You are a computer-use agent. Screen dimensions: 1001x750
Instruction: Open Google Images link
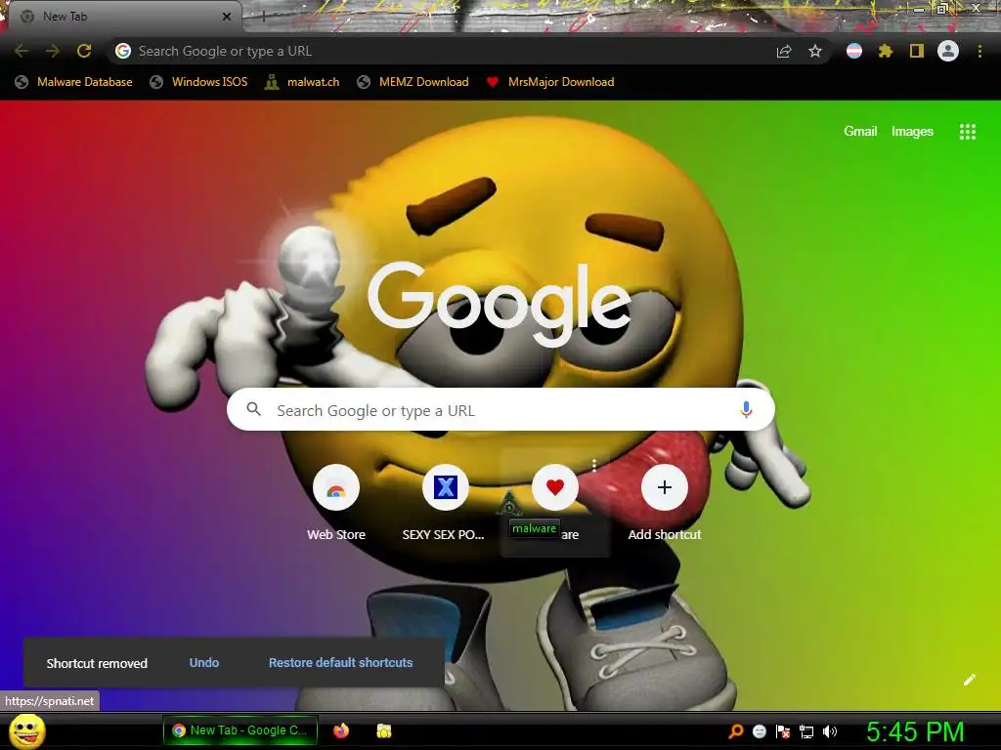coord(912,132)
